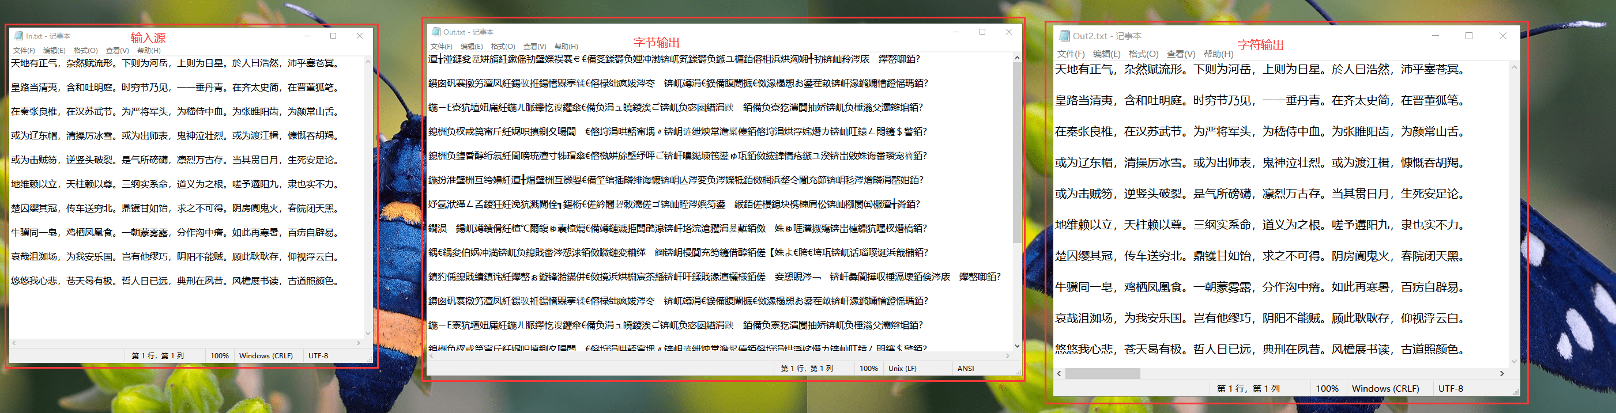Click the Notepad icon in In.txt title bar

point(18,36)
